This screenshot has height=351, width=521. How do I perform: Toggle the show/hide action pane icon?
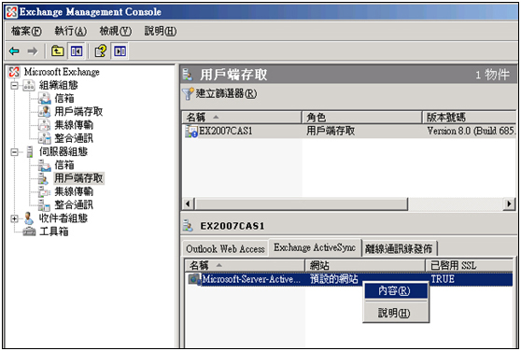(x=120, y=51)
